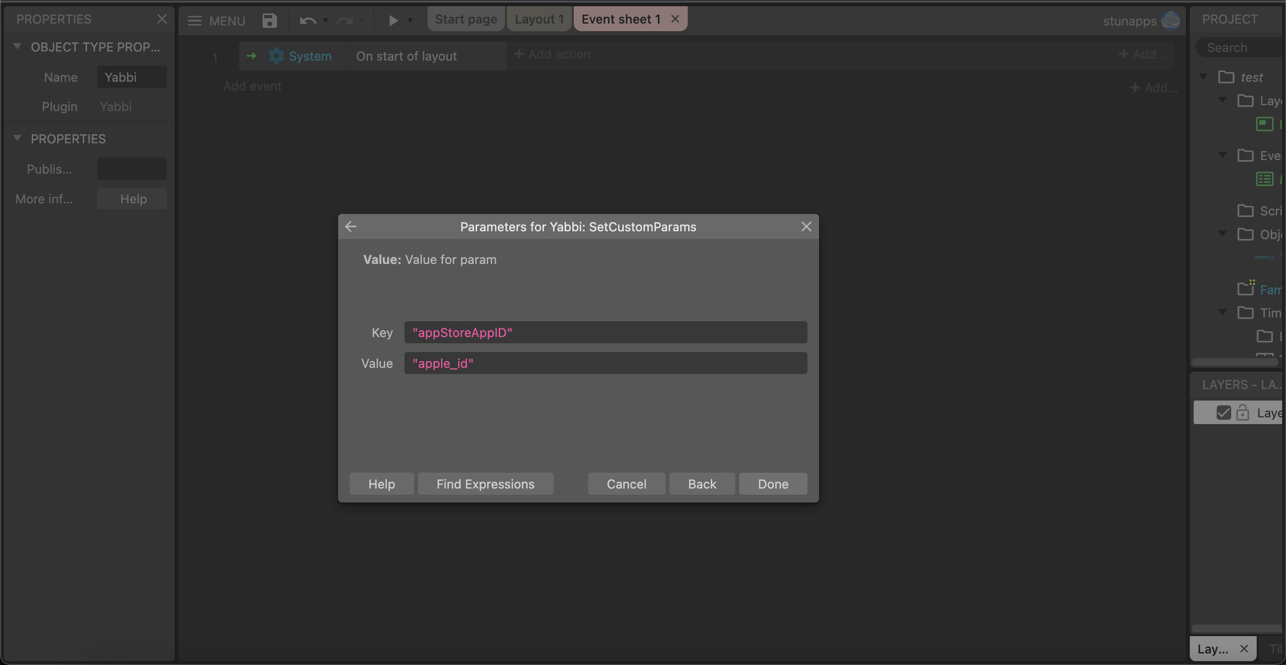Viewport: 1286px width, 665px height.
Task: Collapse the PROPERTIES section triangle
Action: 17,138
